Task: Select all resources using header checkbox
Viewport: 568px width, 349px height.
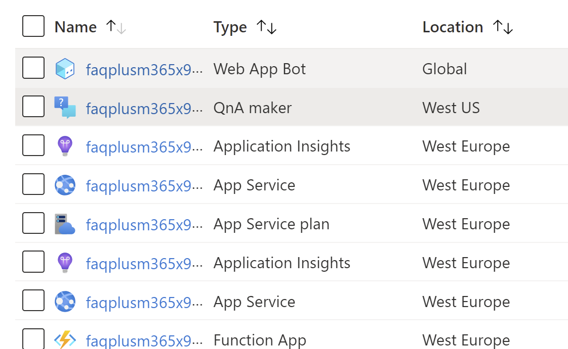Action: coord(33,26)
